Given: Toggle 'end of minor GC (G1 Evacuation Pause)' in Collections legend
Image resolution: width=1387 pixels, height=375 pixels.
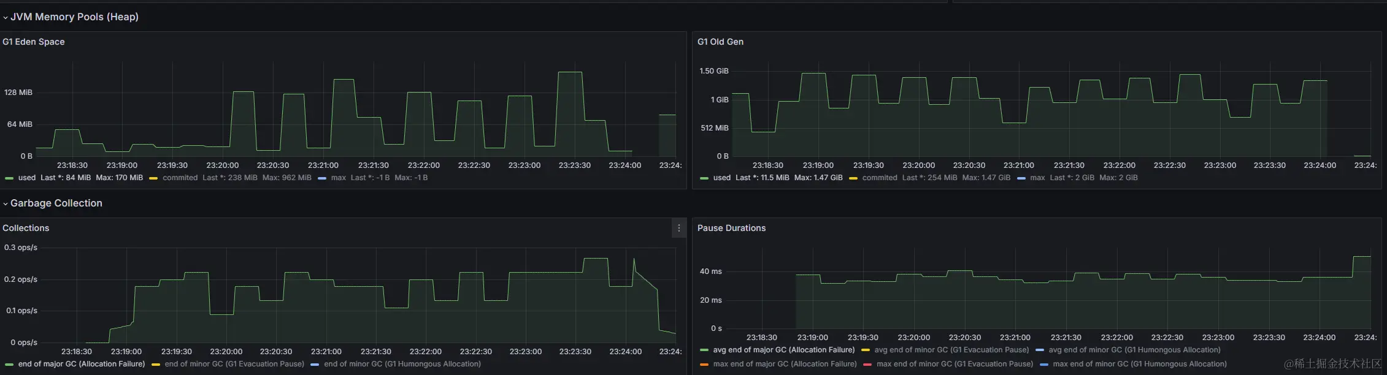Looking at the screenshot, I should (x=234, y=364).
